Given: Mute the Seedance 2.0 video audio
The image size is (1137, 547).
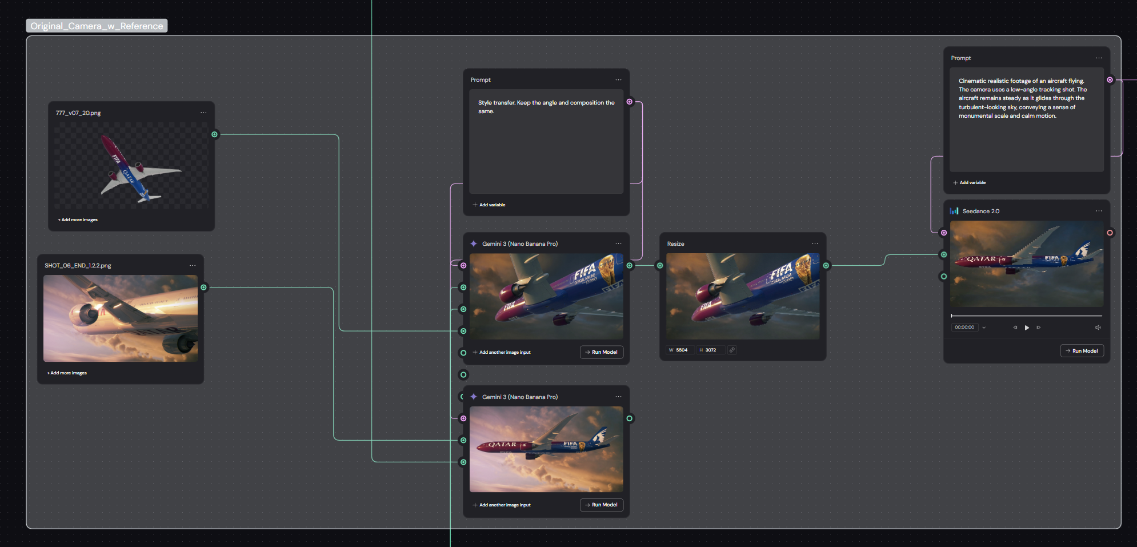Looking at the screenshot, I should coord(1098,328).
